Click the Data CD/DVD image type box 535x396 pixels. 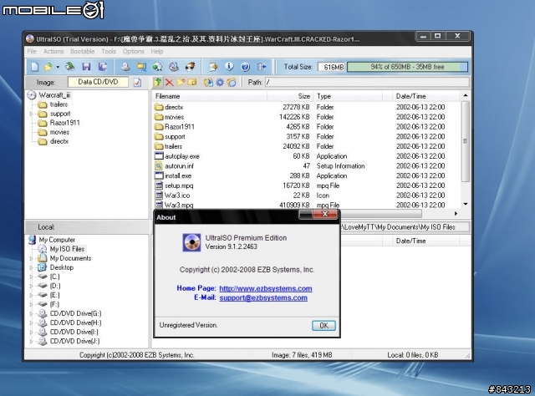pyautogui.click(x=98, y=82)
